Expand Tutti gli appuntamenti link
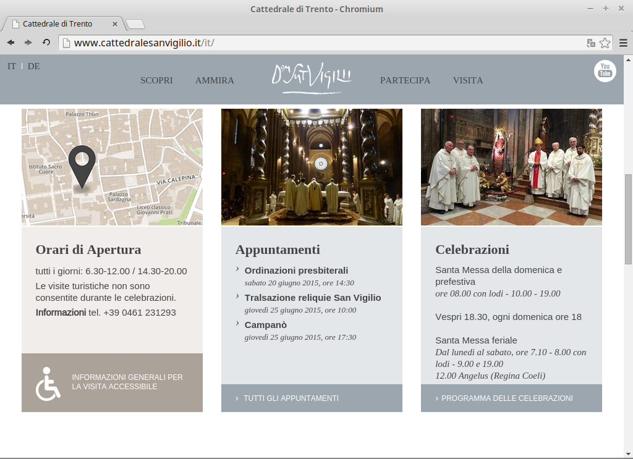633x459 pixels. 291,398
